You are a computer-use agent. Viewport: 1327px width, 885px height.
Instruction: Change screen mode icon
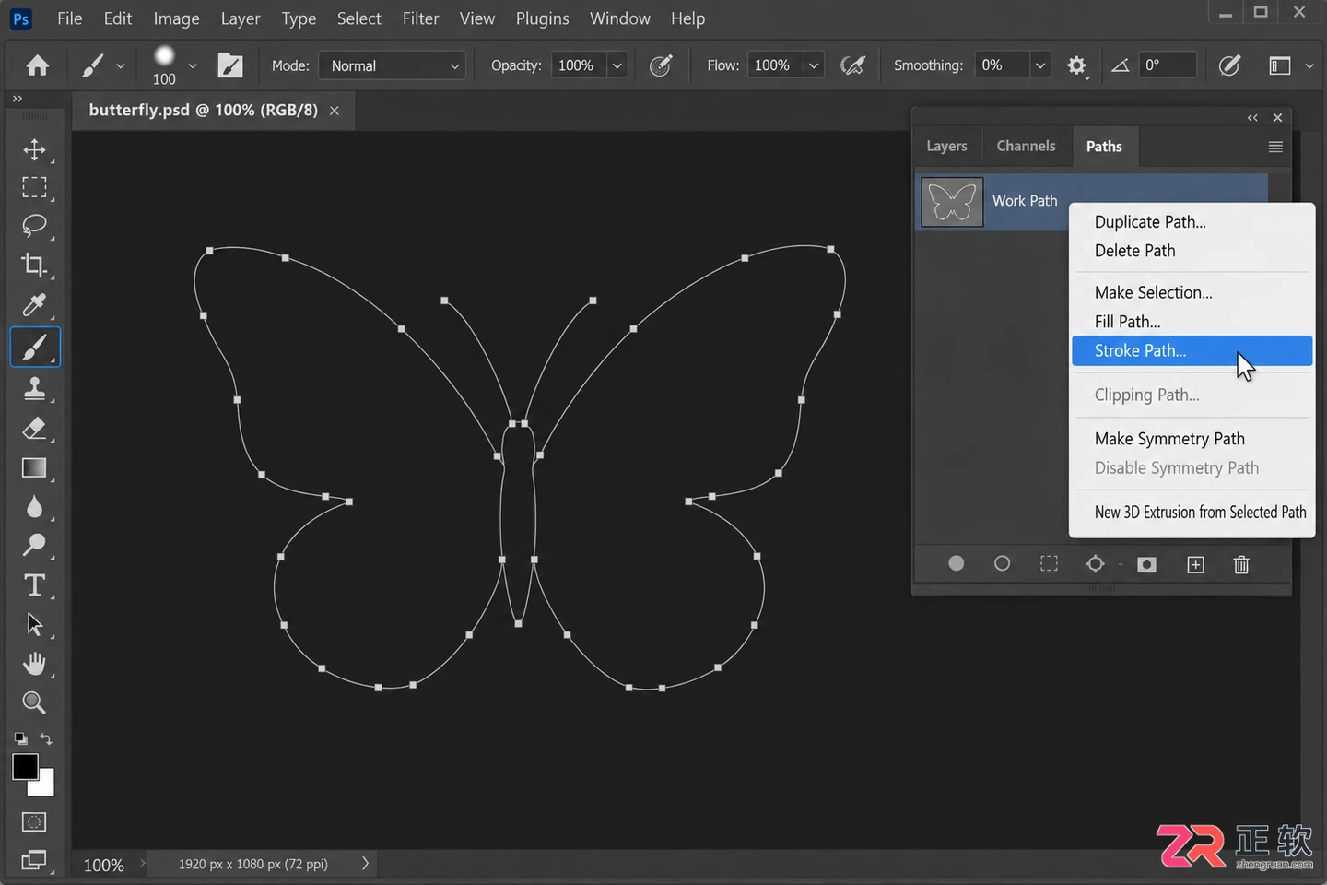click(34, 860)
